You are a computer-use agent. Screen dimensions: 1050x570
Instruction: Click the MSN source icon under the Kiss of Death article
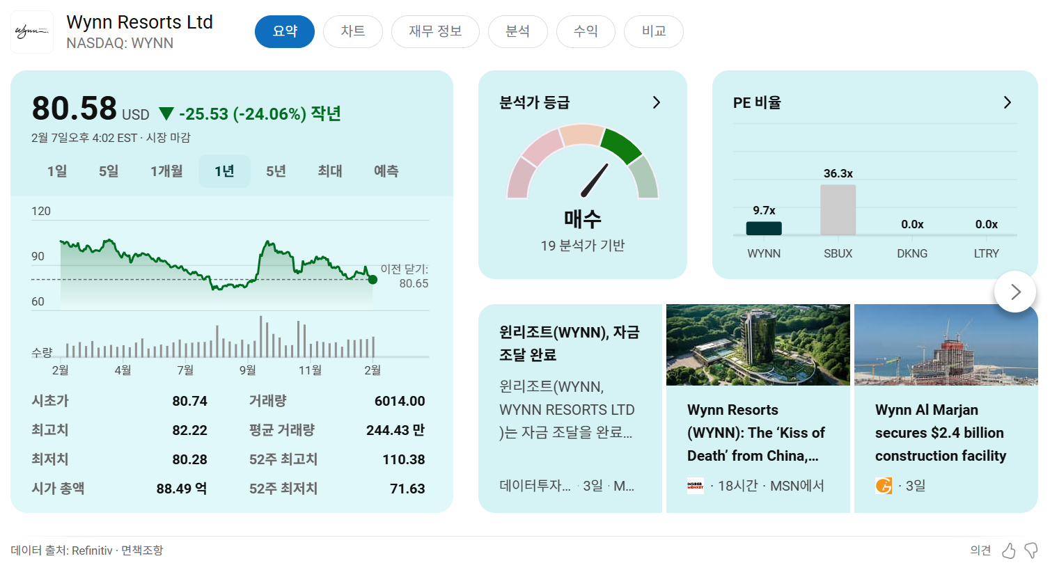point(696,486)
